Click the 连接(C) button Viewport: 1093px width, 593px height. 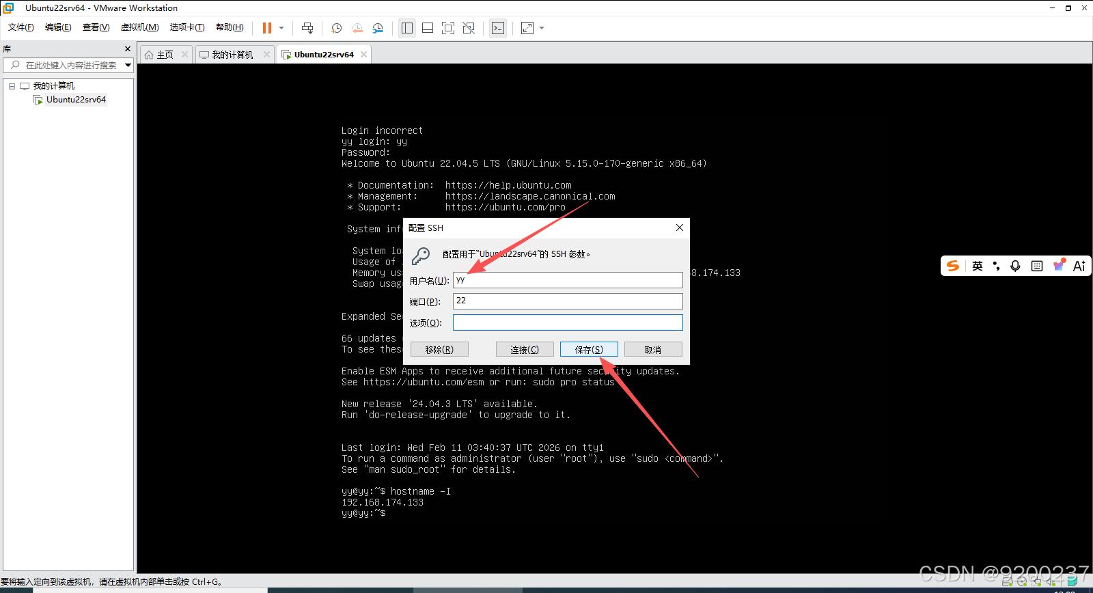point(525,349)
